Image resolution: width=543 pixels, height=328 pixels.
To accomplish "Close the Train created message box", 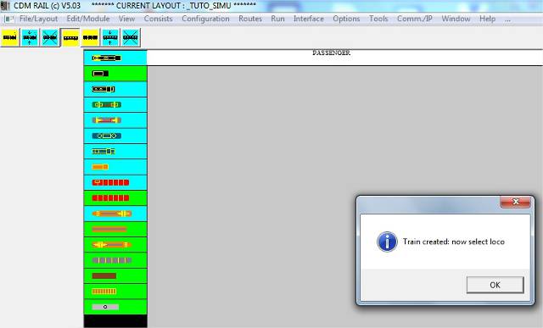I will [x=515, y=202].
